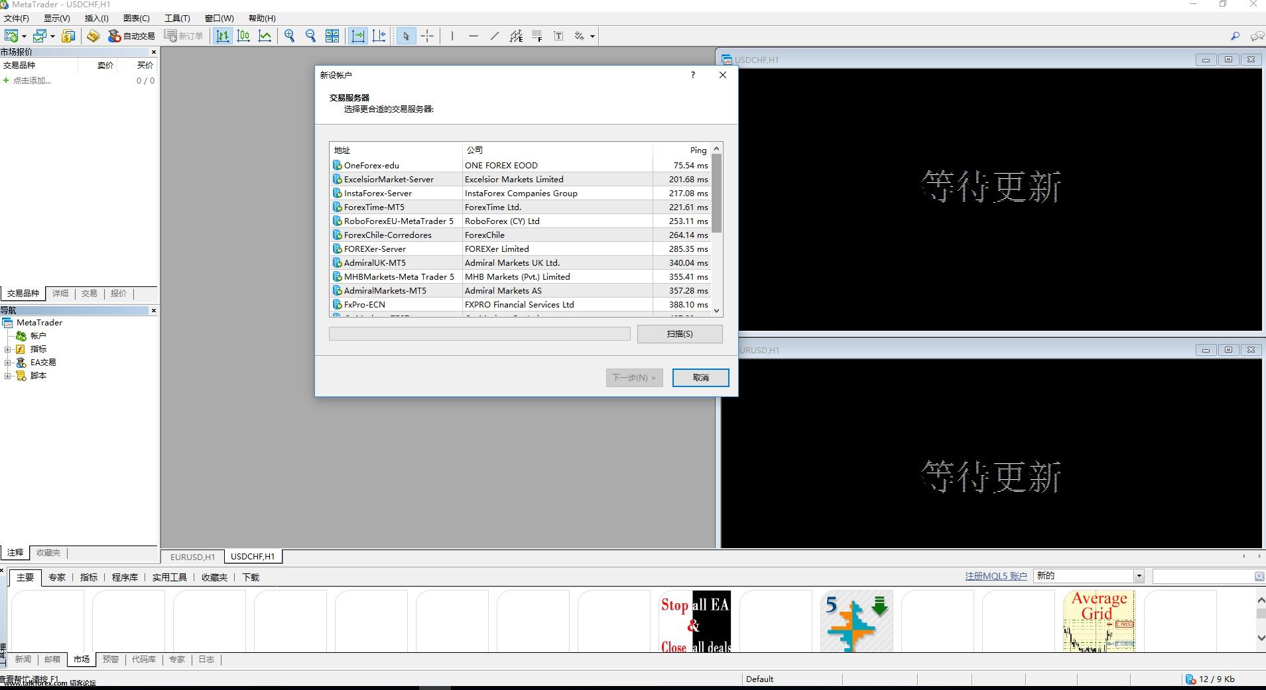Open the 新的 sort dropdown in market

(1088, 576)
